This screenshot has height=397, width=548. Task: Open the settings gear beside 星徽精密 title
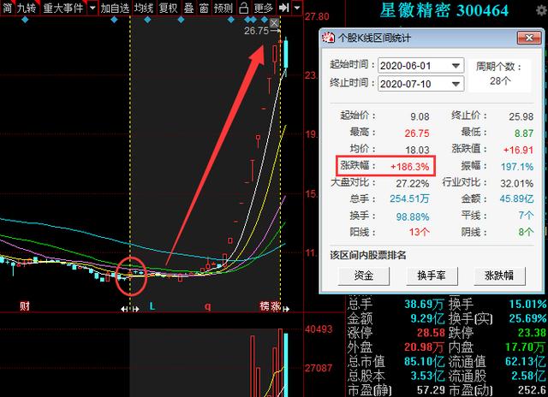tap(542, 11)
